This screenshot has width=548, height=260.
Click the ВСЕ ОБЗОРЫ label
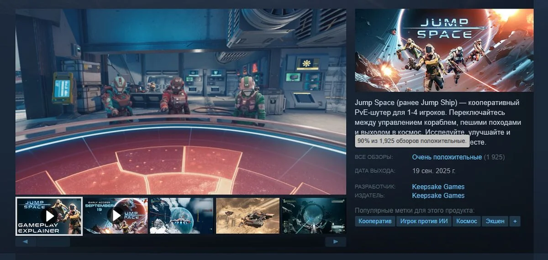374,158
